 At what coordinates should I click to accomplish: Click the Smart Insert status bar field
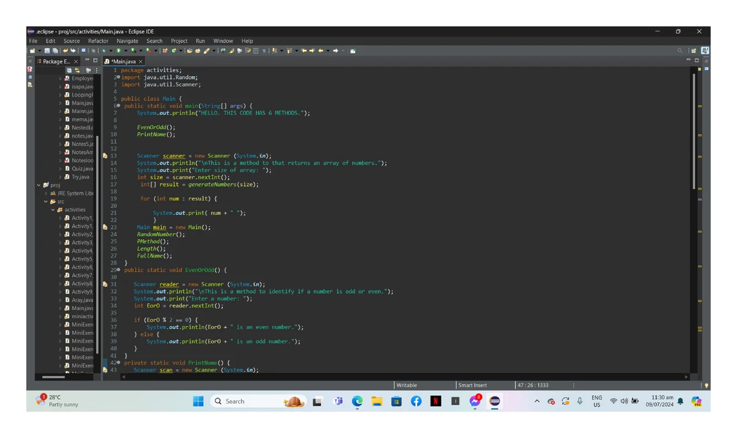pos(485,385)
